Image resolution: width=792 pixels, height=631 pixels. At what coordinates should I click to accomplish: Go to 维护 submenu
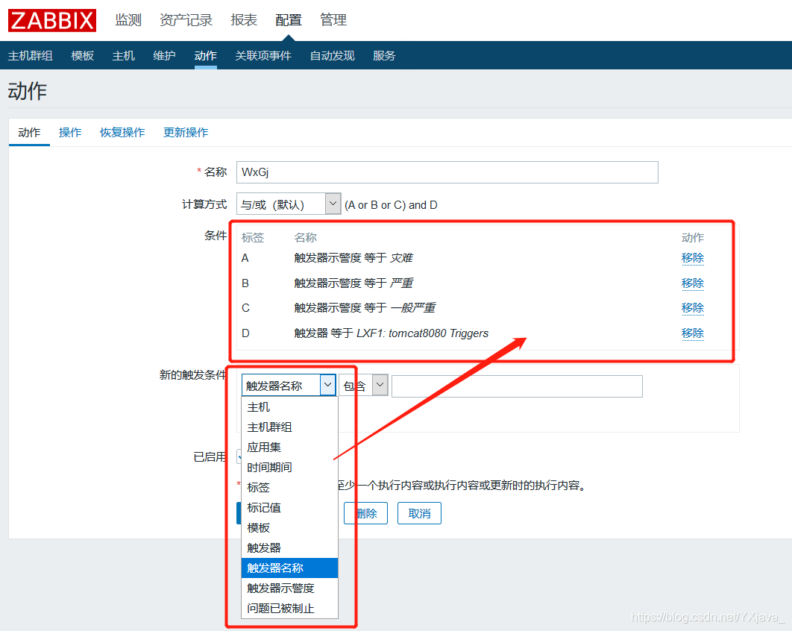tap(165, 56)
